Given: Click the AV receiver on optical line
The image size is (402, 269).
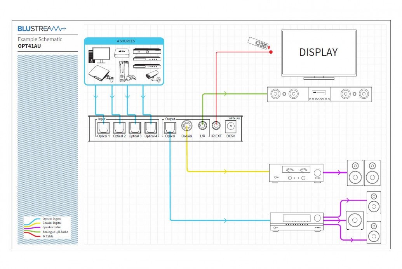Looking at the screenshot, I should pyautogui.click(x=297, y=222).
